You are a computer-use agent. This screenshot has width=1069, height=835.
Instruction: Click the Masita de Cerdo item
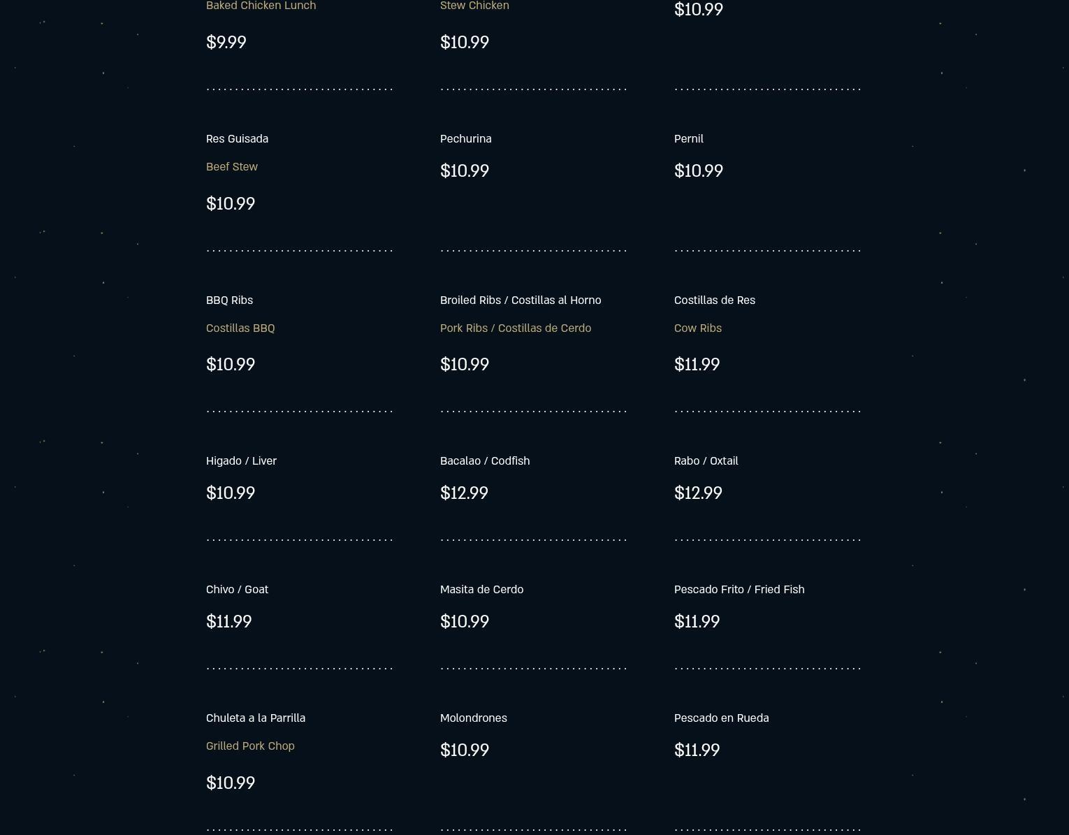click(481, 589)
